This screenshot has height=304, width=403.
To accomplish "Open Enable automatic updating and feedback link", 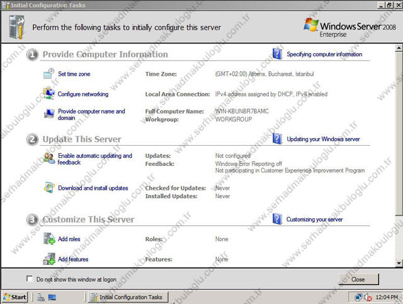I will [95, 159].
